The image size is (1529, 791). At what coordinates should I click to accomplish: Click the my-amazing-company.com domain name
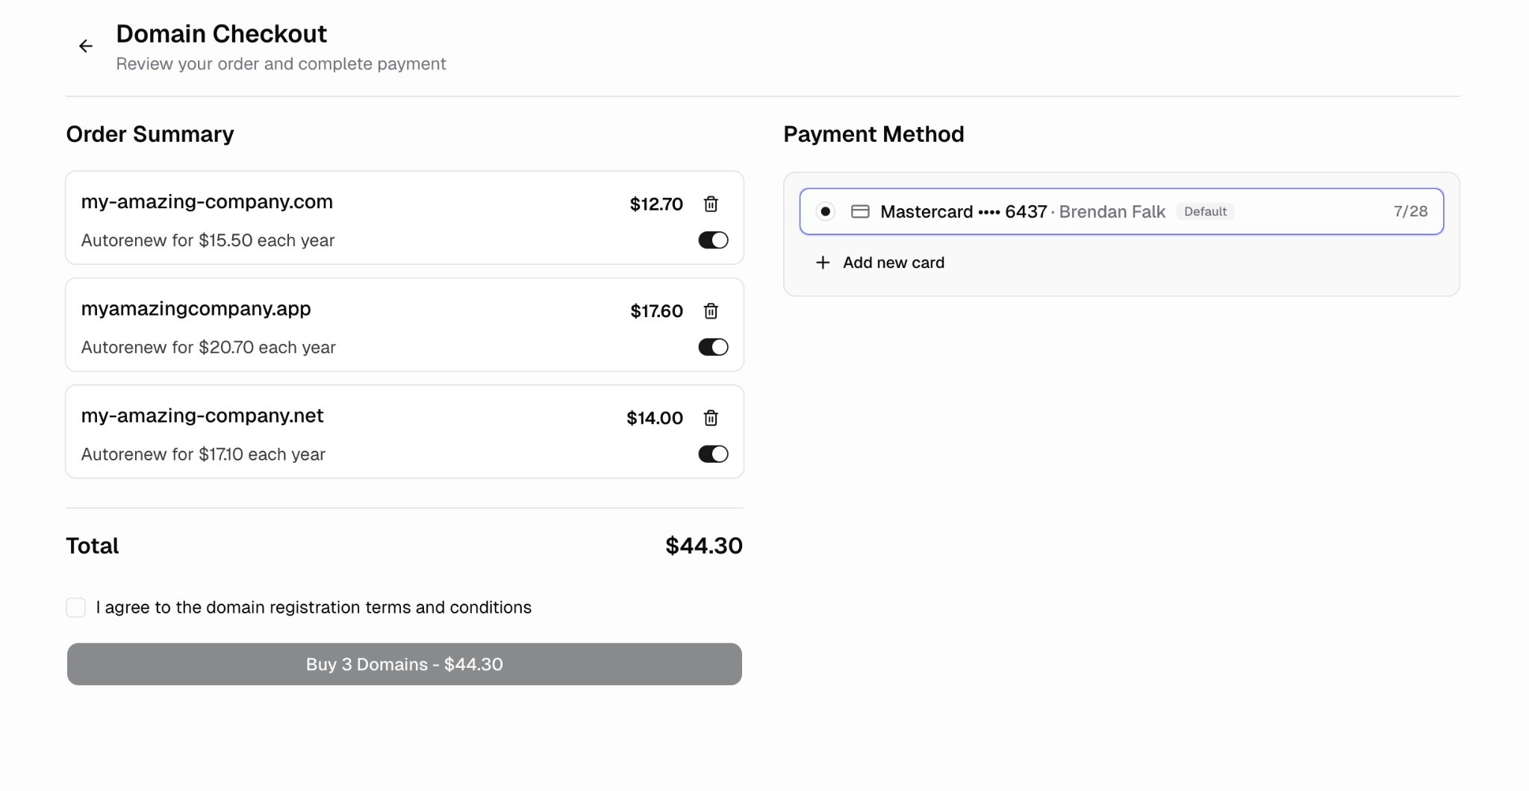click(207, 201)
